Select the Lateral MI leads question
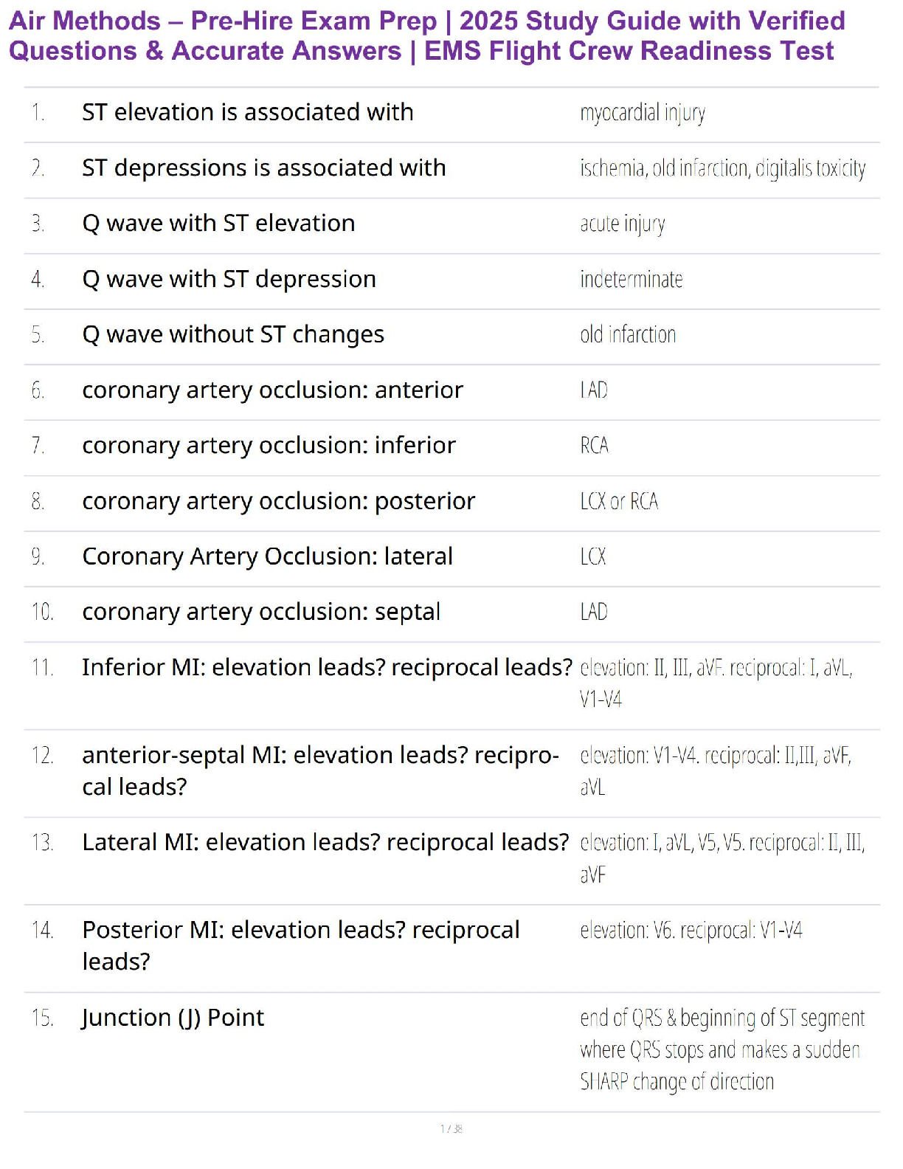903x1169 pixels. 325,842
